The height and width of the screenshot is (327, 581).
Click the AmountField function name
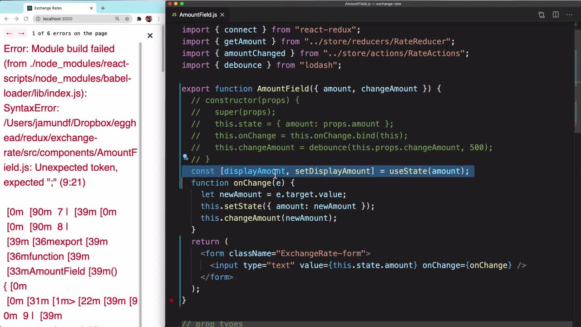283,89
